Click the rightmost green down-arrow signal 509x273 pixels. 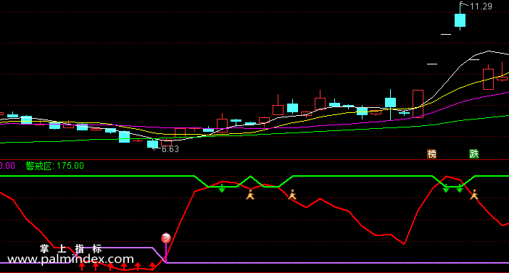click(460, 188)
